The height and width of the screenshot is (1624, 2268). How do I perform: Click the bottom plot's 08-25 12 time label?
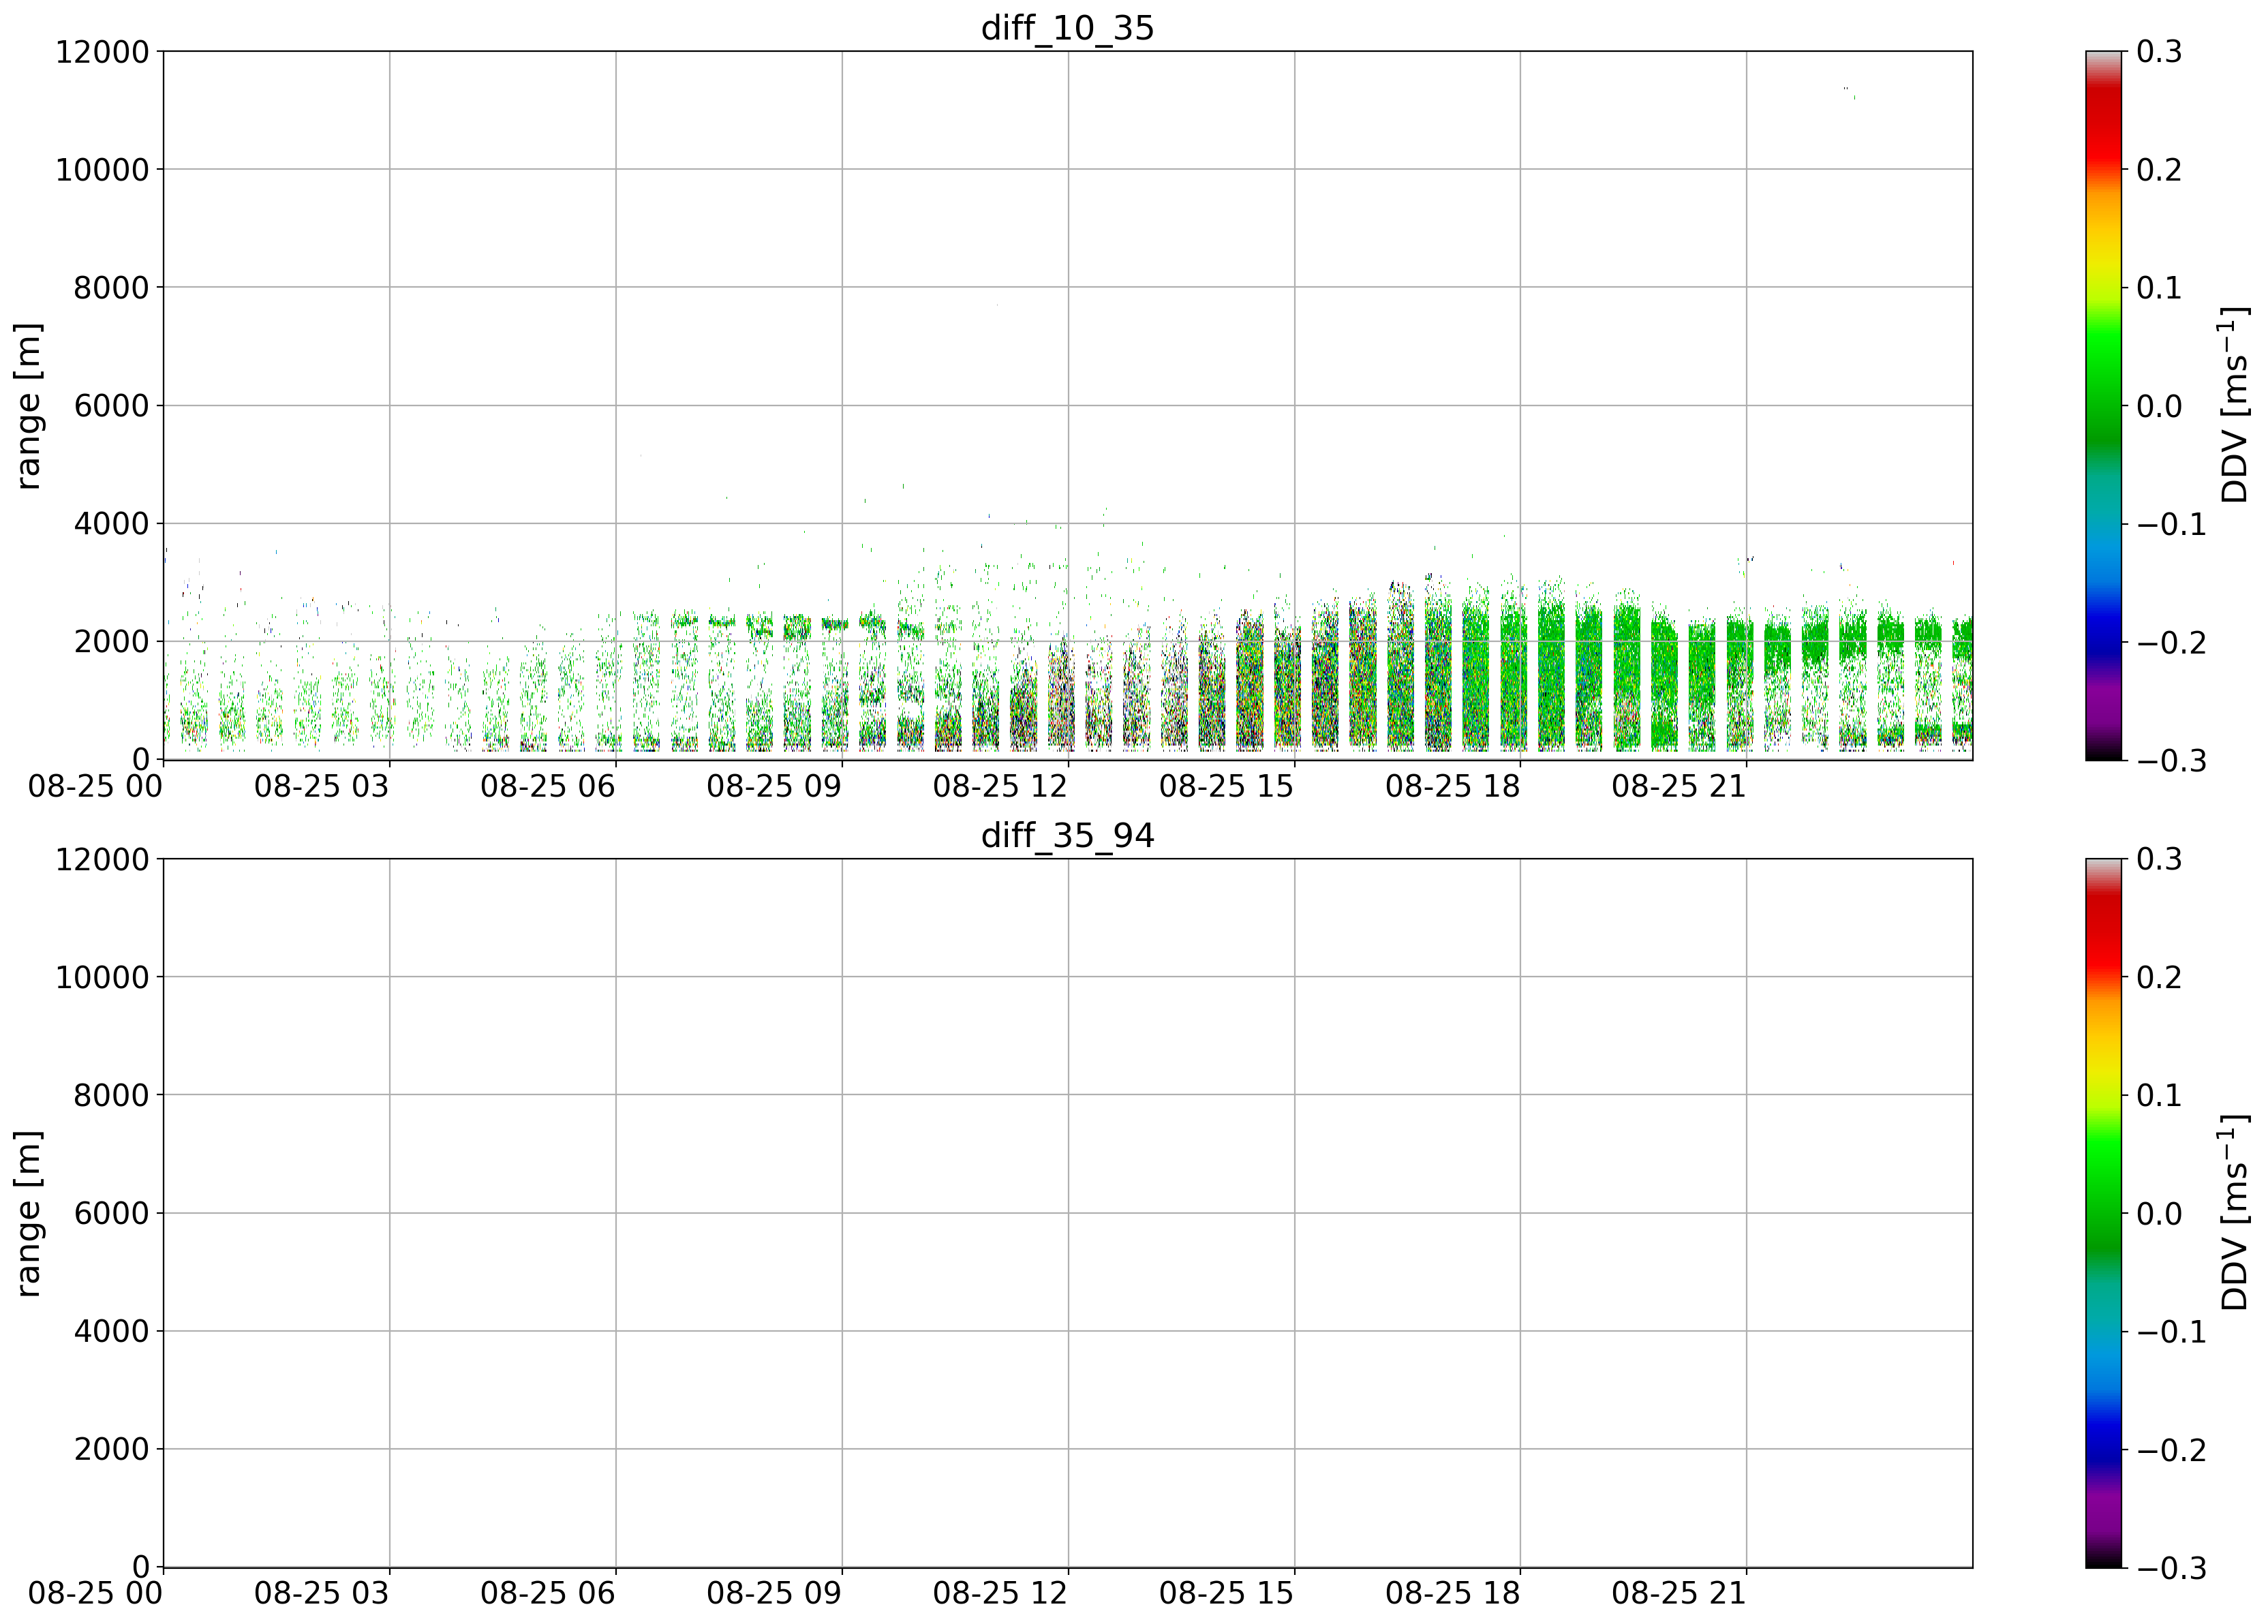click(x=1000, y=1593)
